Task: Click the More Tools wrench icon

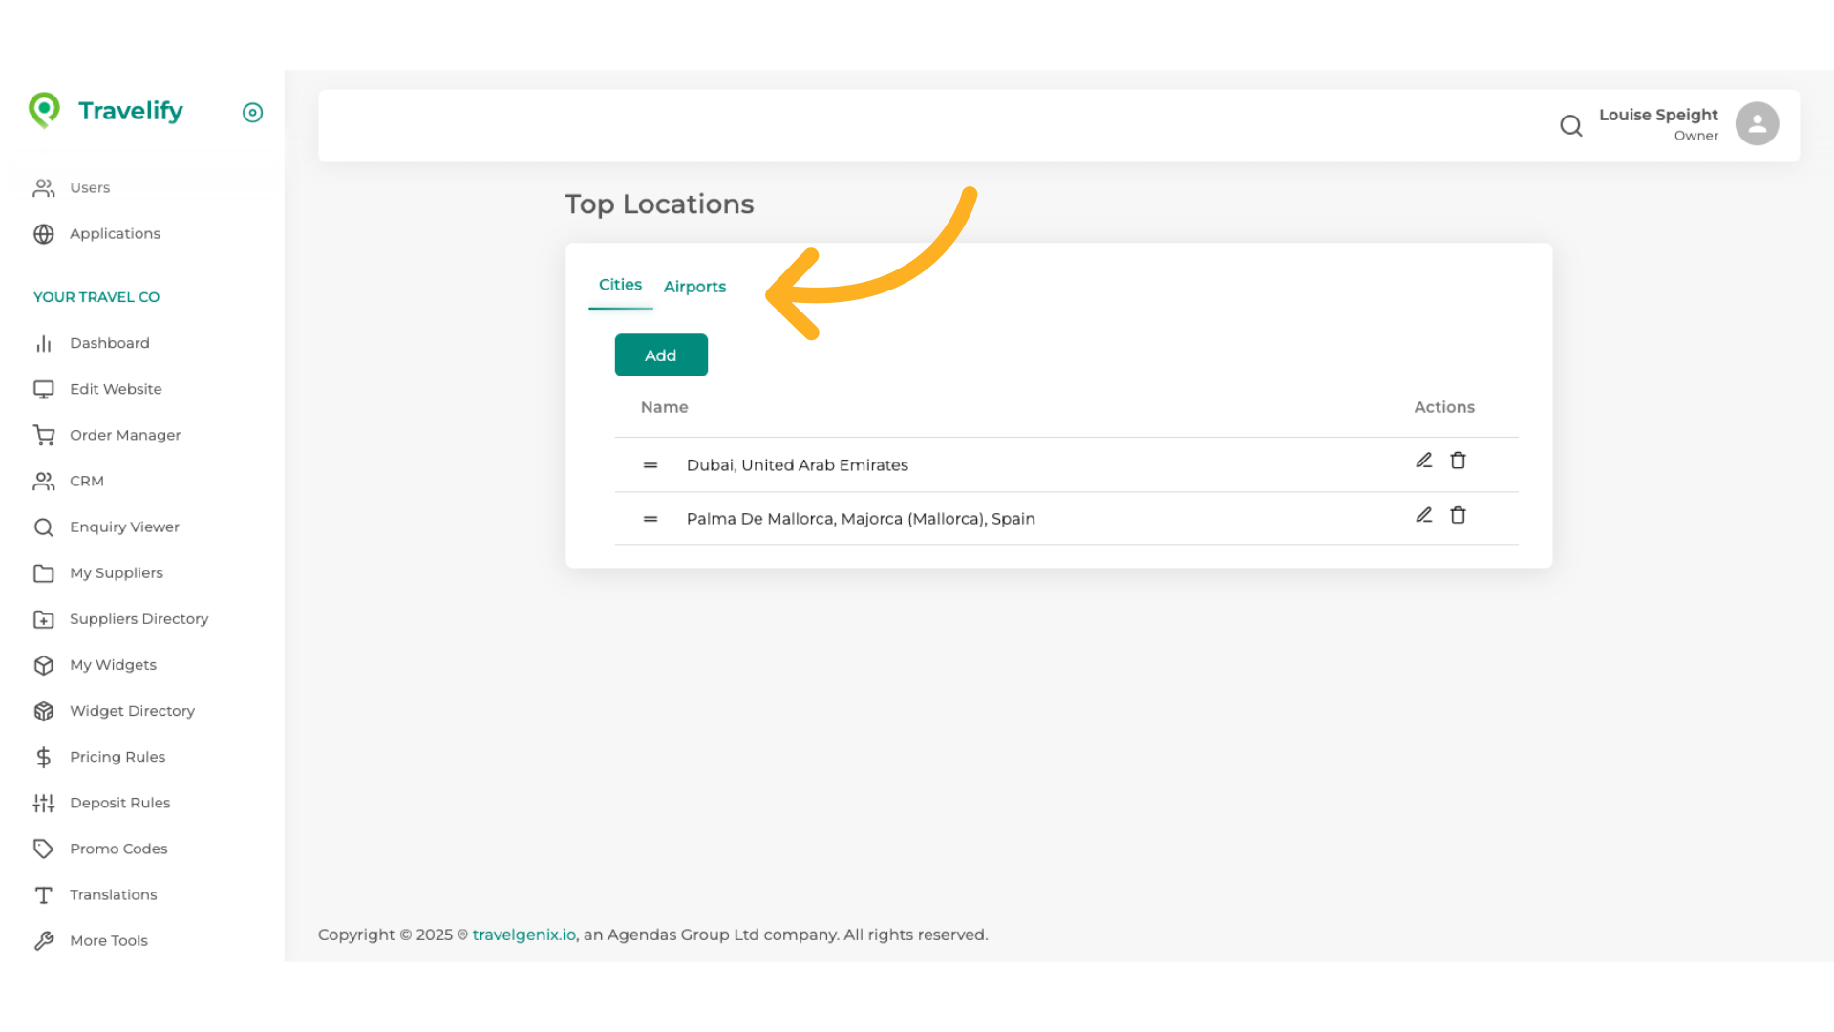Action: (x=44, y=940)
